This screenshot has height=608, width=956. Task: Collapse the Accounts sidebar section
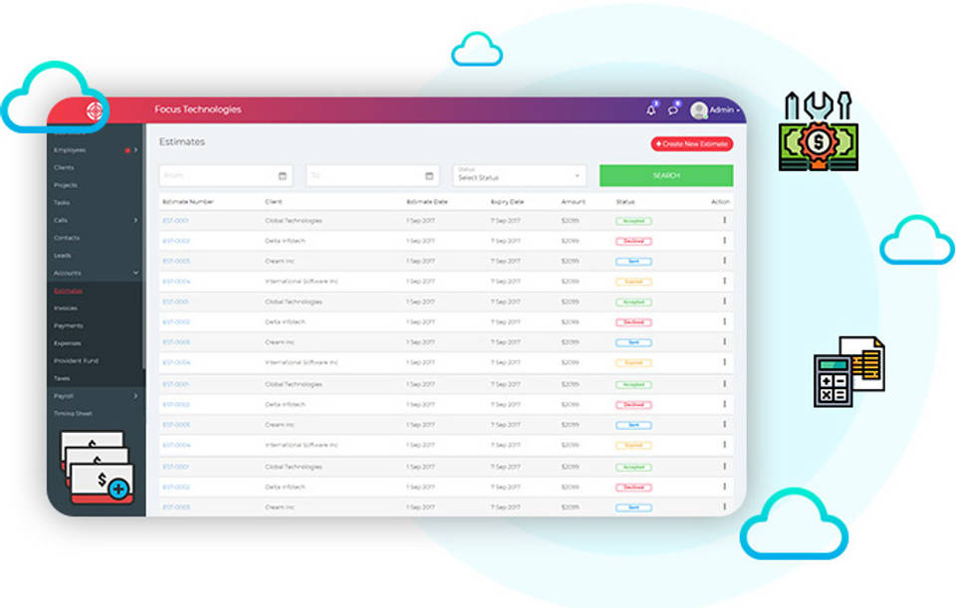click(x=135, y=273)
